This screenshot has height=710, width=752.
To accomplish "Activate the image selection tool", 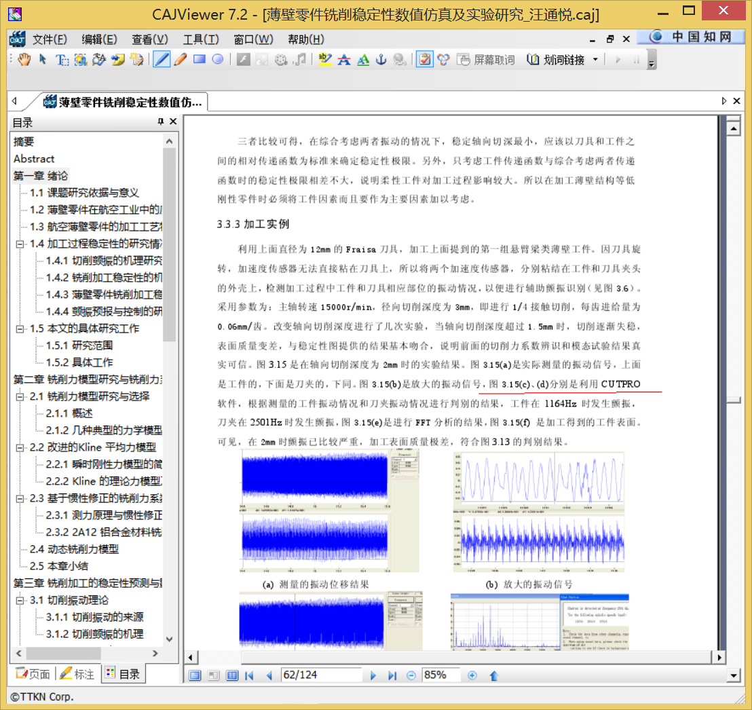I will point(81,60).
